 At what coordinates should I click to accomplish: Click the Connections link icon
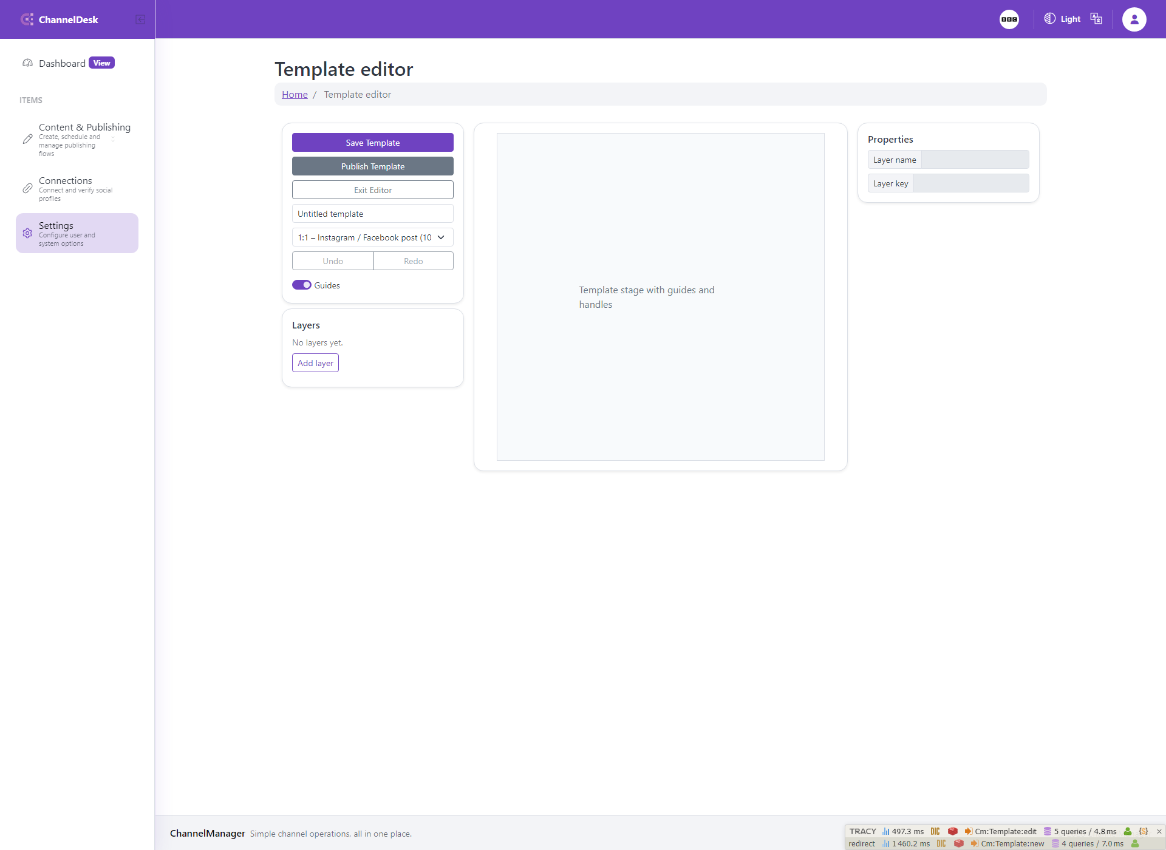27,188
